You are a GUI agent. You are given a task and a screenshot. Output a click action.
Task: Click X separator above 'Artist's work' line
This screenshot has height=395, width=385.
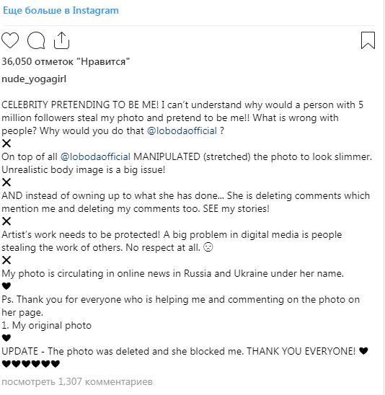(6, 221)
